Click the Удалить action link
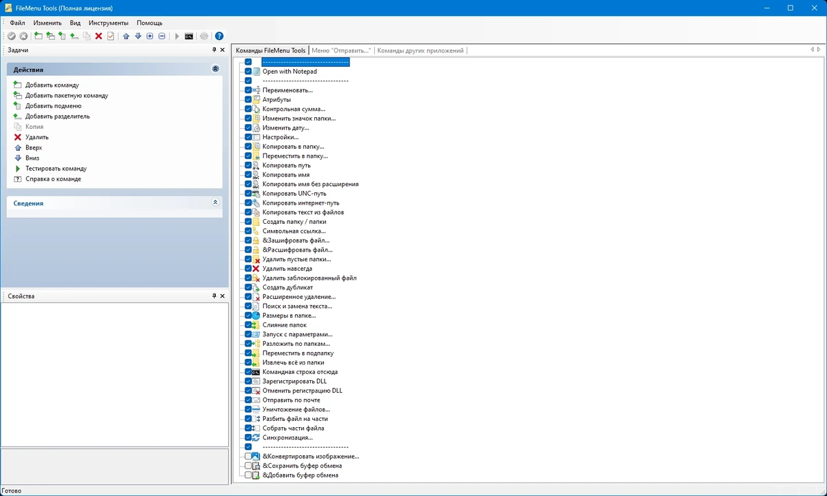The height and width of the screenshot is (496, 827). [37, 137]
